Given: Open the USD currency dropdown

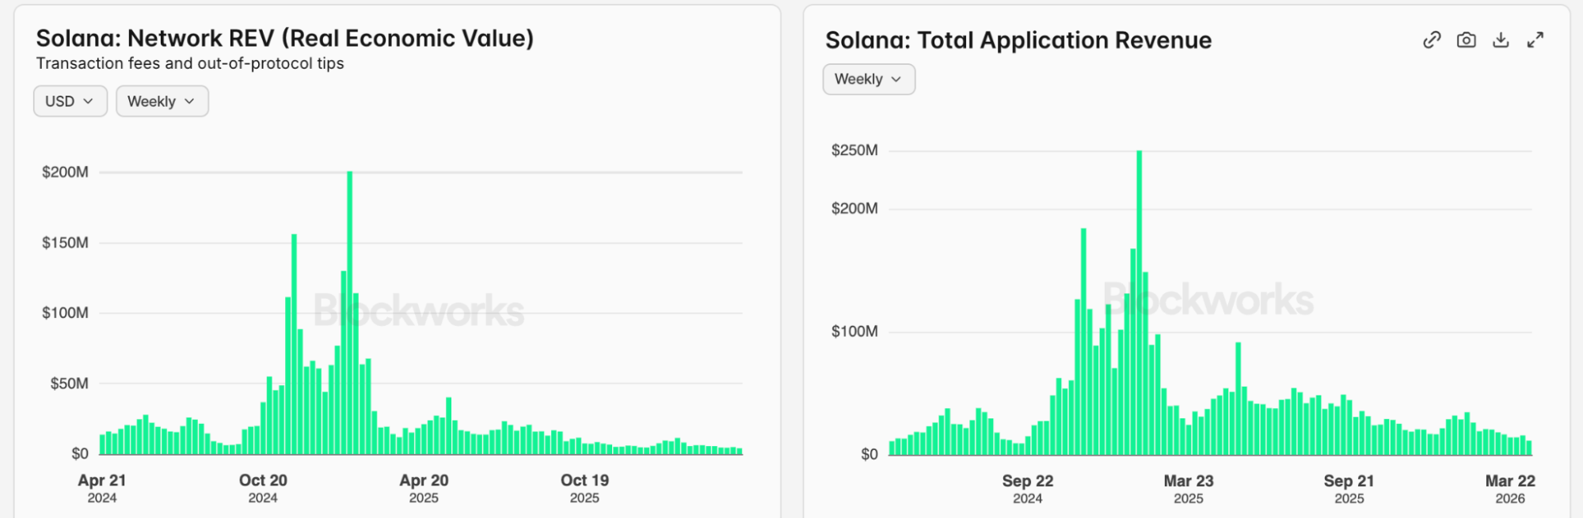Looking at the screenshot, I should [70, 101].
